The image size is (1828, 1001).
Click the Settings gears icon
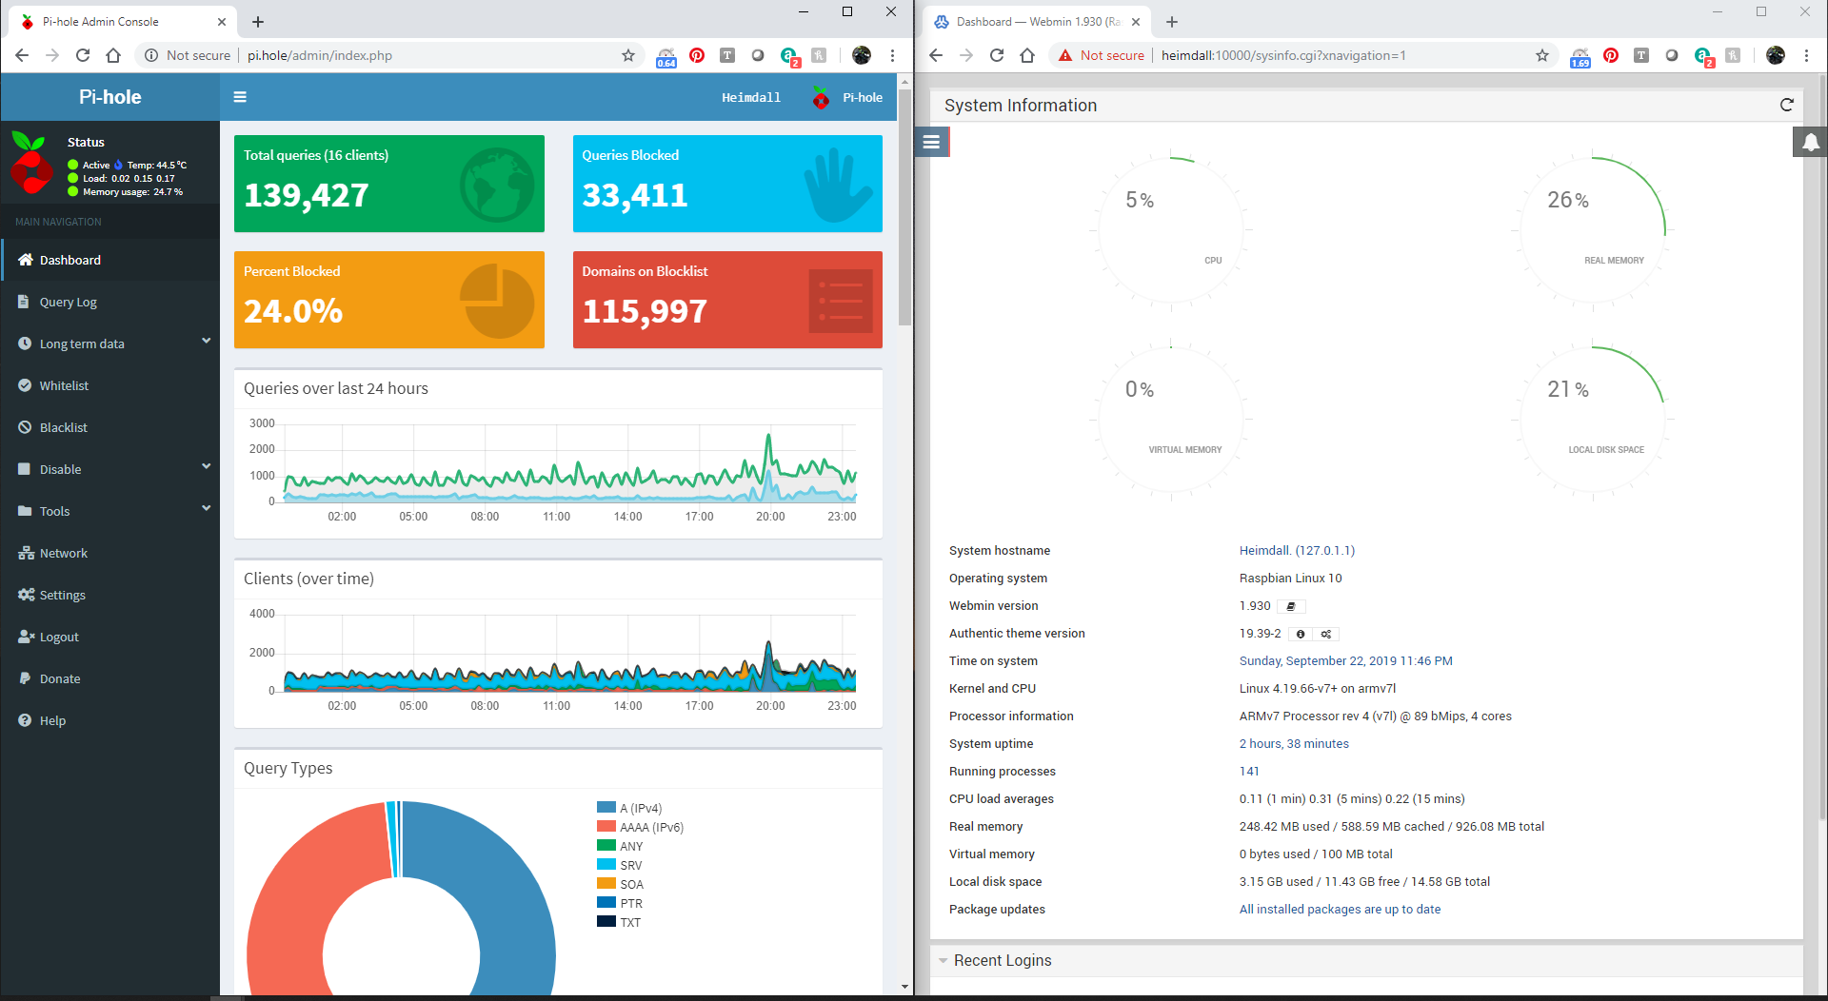pyautogui.click(x=26, y=595)
